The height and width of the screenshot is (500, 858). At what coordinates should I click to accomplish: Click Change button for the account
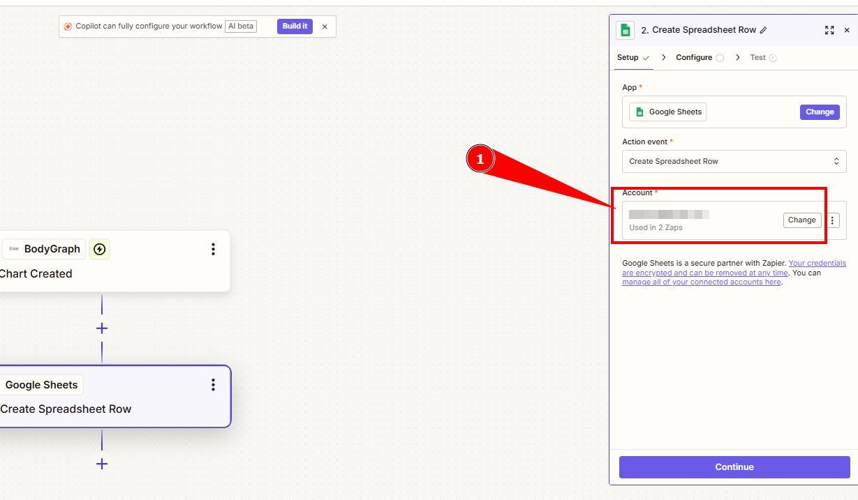[801, 220]
